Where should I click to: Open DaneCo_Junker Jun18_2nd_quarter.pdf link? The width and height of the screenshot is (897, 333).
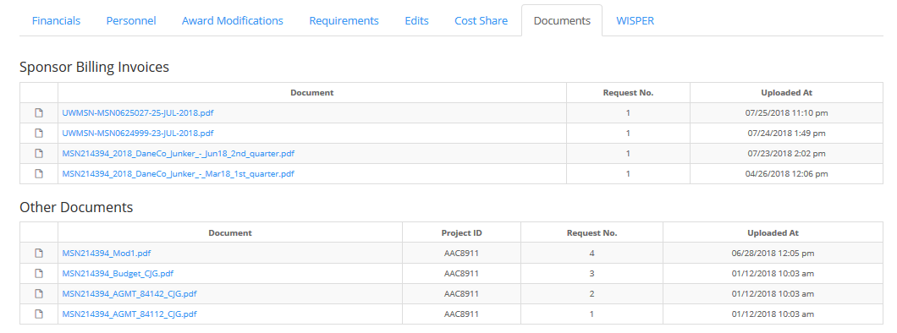click(179, 154)
